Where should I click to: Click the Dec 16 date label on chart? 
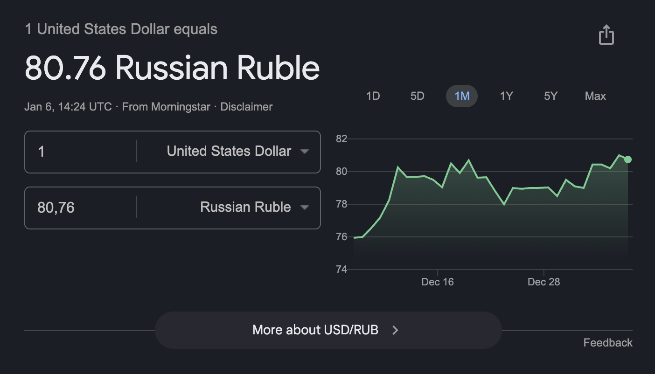click(438, 282)
